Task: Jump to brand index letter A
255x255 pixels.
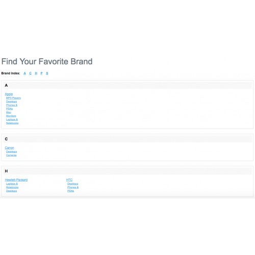Action: coord(24,73)
